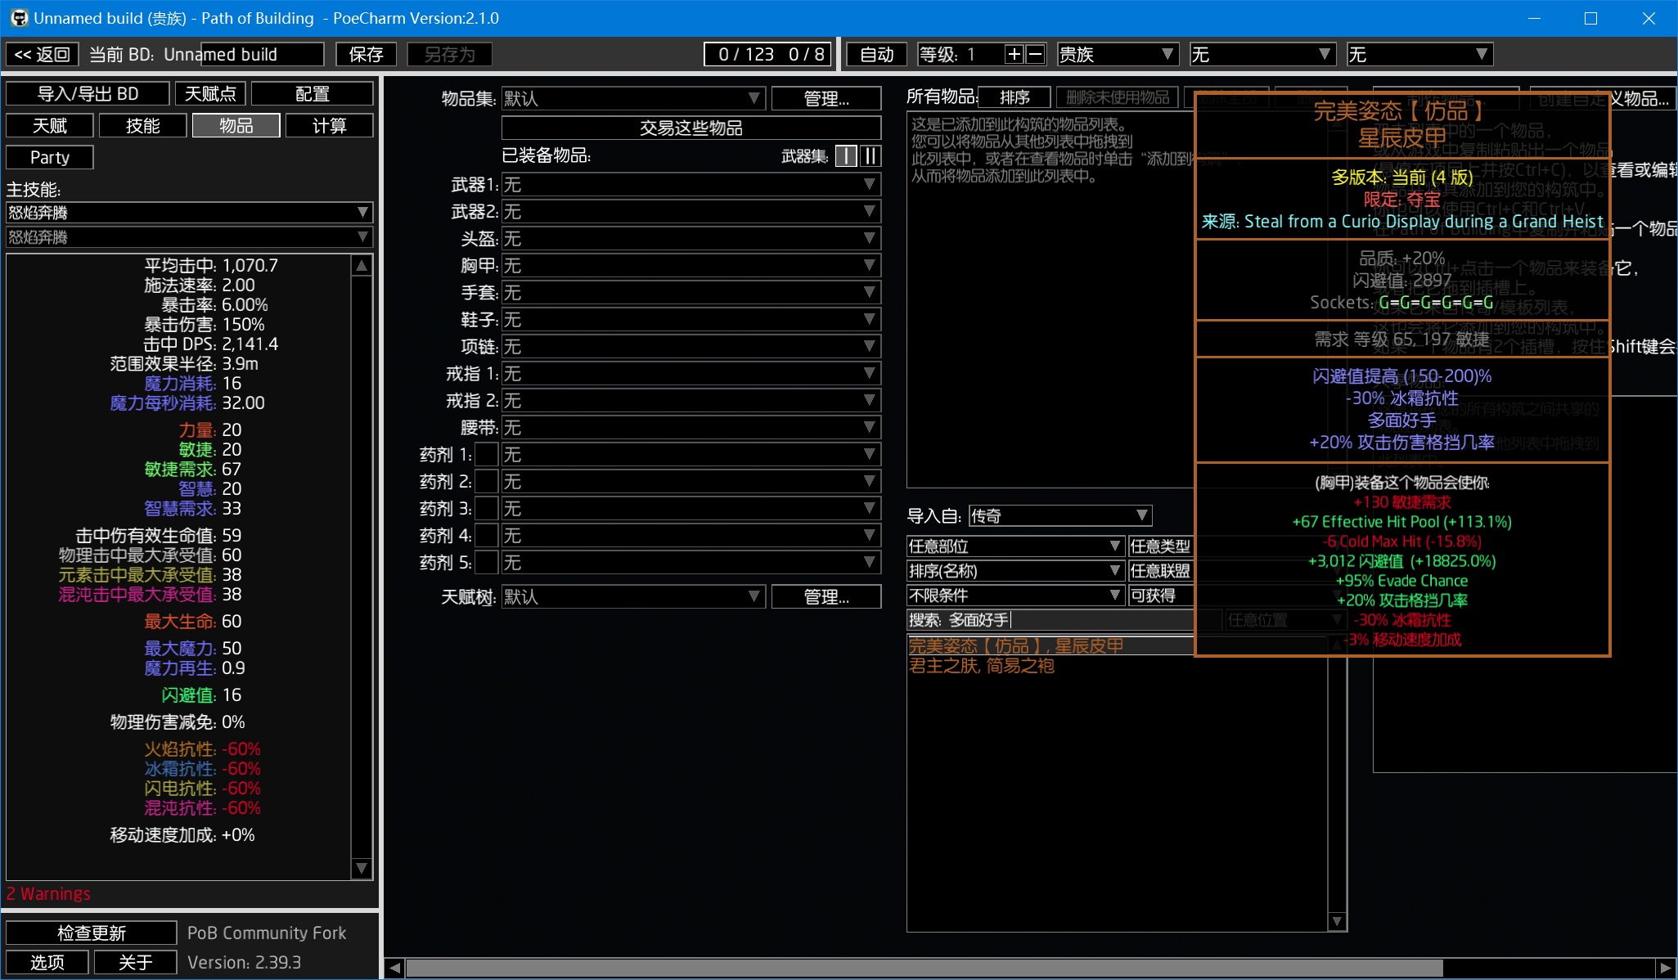This screenshot has width=1678, height=980.
Task: Toggle the Flask 1 (药剂 1) checkbox
Action: pos(487,454)
